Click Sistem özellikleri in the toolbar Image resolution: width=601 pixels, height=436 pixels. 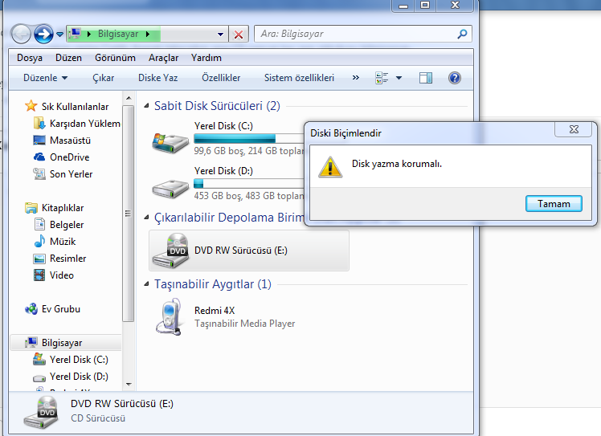pos(299,78)
